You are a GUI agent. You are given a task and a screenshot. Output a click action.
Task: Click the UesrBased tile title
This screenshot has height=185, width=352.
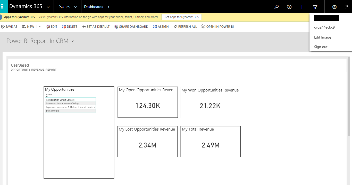[20, 65]
